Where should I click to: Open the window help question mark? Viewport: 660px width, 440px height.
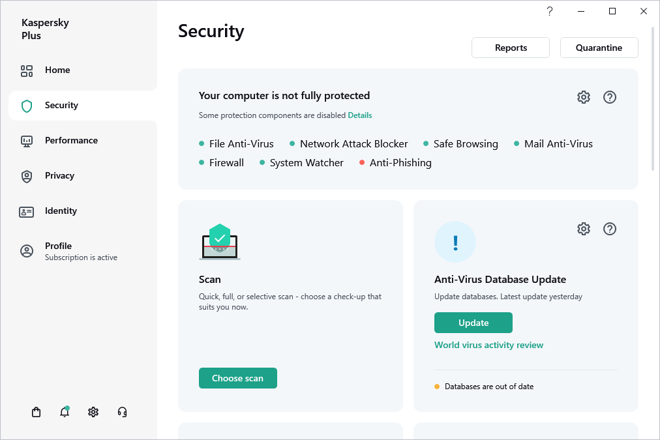550,11
